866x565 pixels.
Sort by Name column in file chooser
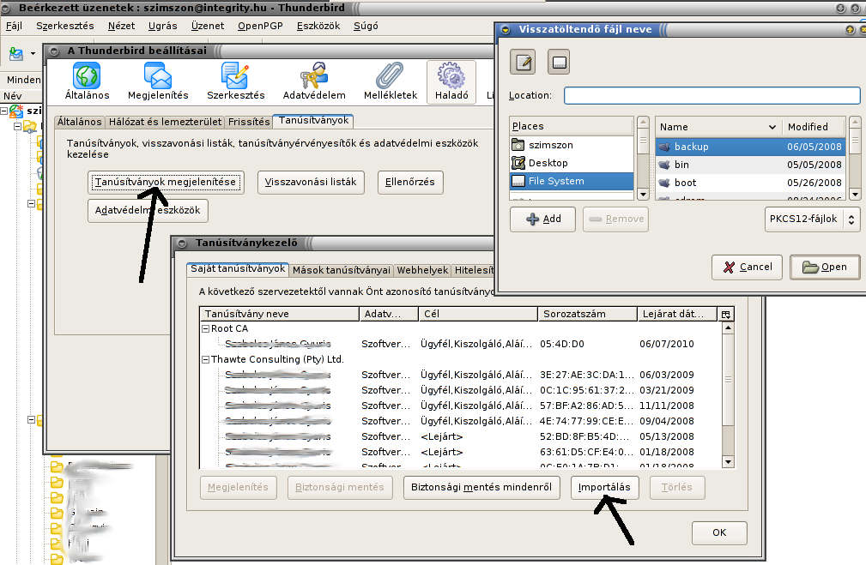[718, 127]
